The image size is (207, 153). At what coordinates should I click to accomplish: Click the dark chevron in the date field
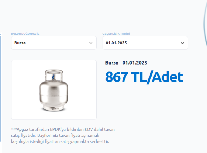click(x=182, y=43)
